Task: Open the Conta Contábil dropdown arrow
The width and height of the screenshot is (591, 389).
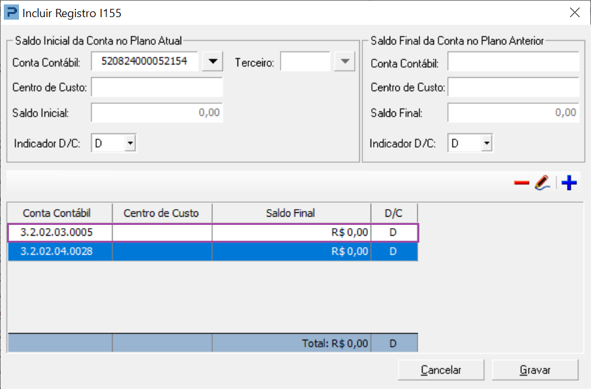Action: click(x=213, y=61)
